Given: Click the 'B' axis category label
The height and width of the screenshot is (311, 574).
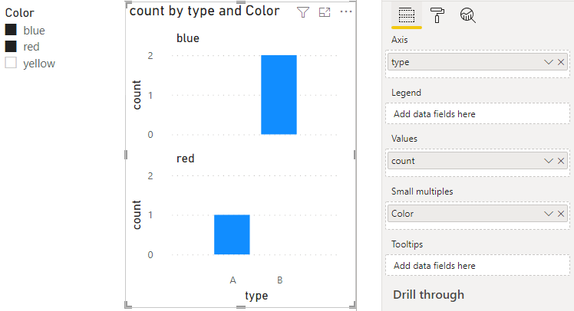Looking at the screenshot, I should click(279, 280).
